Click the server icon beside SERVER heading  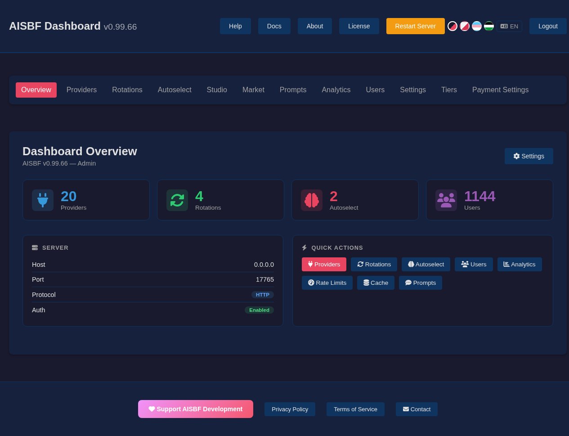pyautogui.click(x=35, y=248)
